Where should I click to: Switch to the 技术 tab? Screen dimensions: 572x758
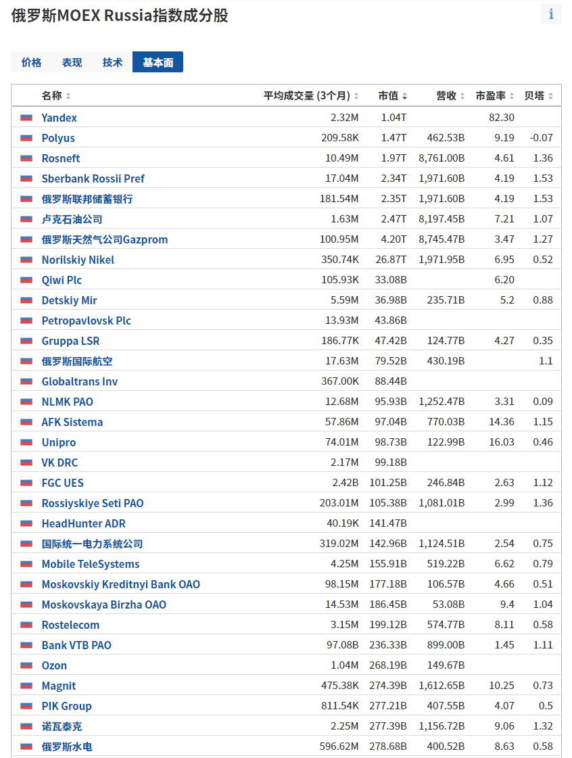pos(112,62)
